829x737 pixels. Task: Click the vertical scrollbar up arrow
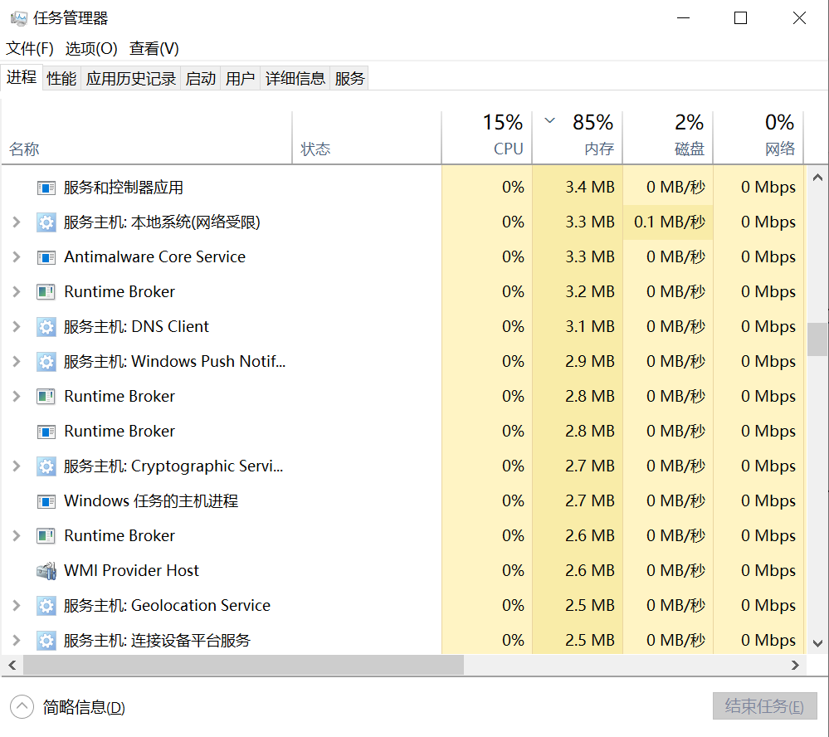pyautogui.click(x=817, y=178)
